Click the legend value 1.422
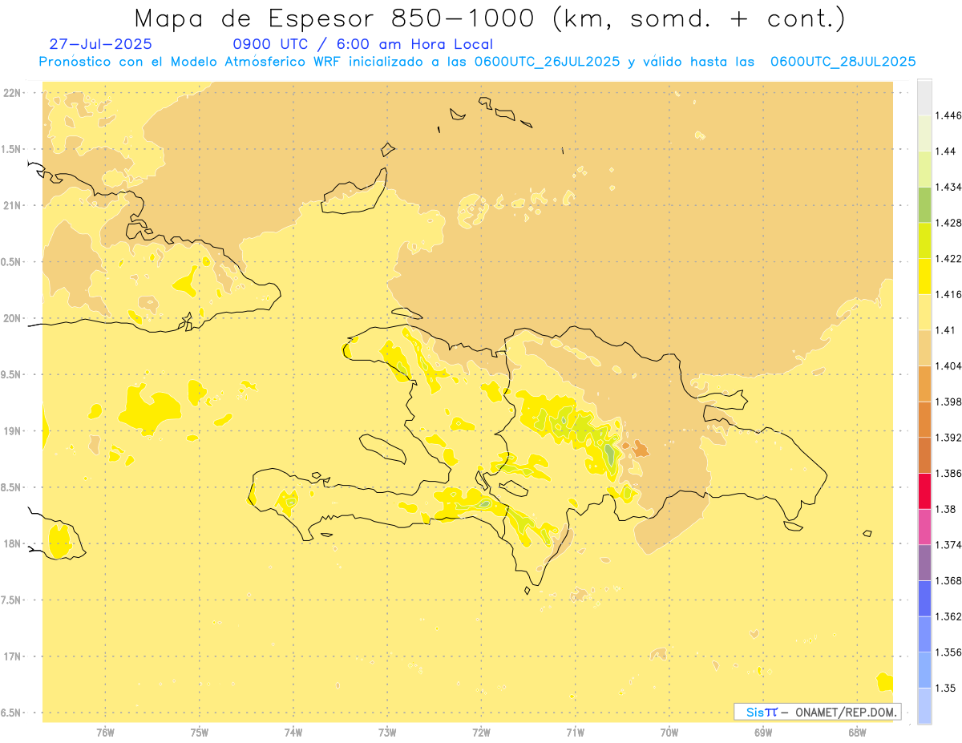This screenshot has width=962, height=743. [x=948, y=258]
